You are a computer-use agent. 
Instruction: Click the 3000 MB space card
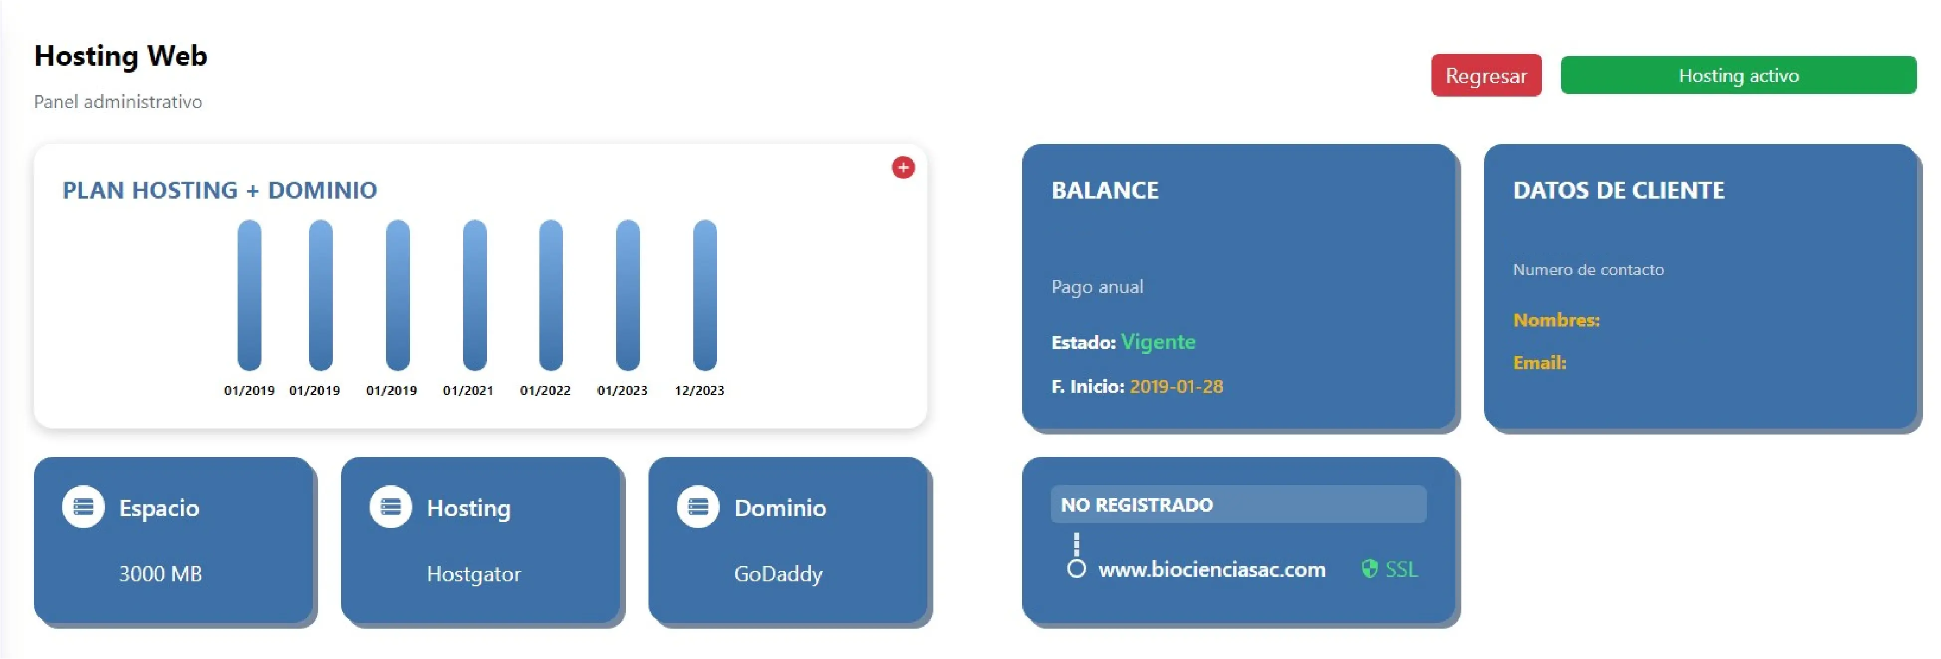click(173, 540)
